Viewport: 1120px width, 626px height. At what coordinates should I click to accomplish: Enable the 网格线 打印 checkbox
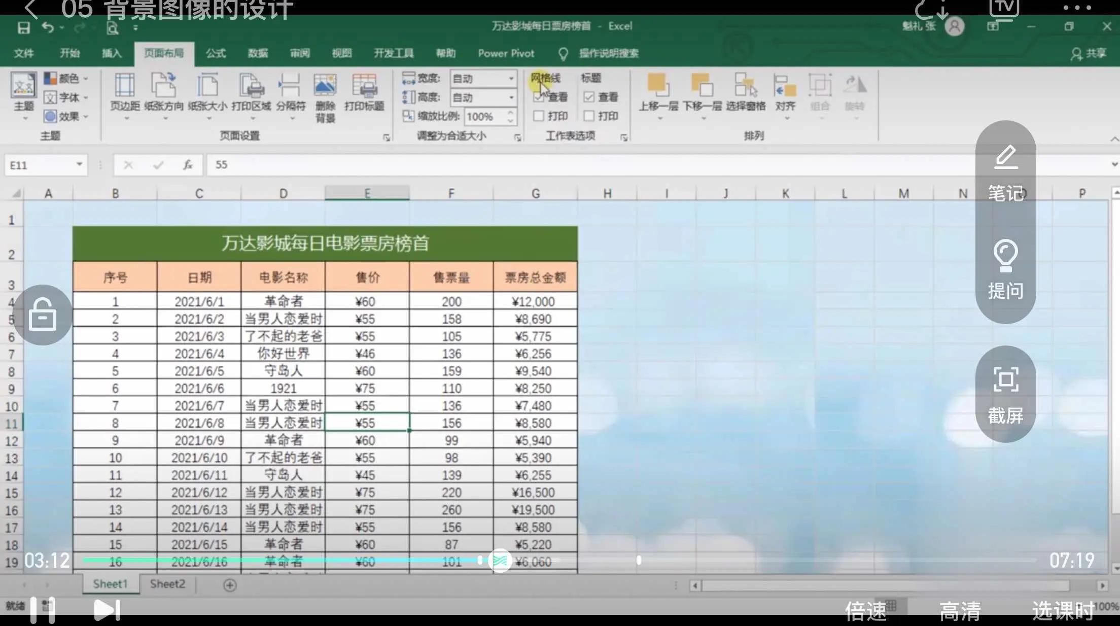[x=539, y=116]
